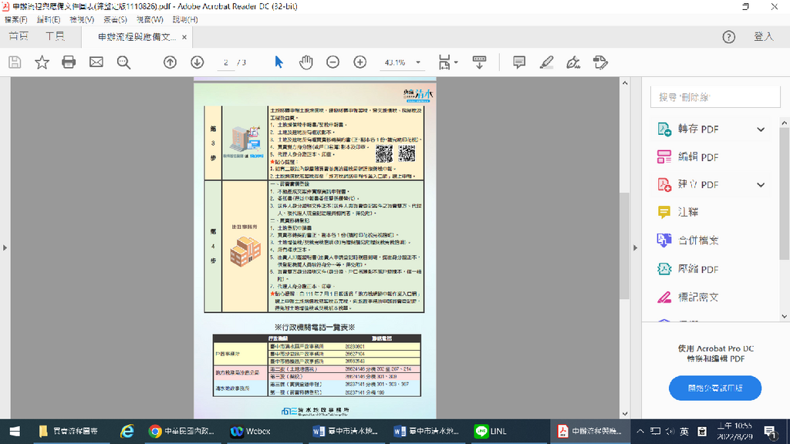Activate the arrow selection tool
The width and height of the screenshot is (790, 444).
279,62
